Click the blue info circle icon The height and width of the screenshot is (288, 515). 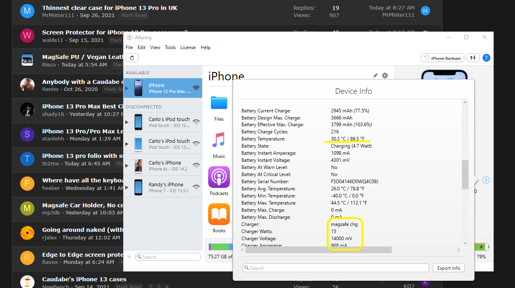point(486,180)
